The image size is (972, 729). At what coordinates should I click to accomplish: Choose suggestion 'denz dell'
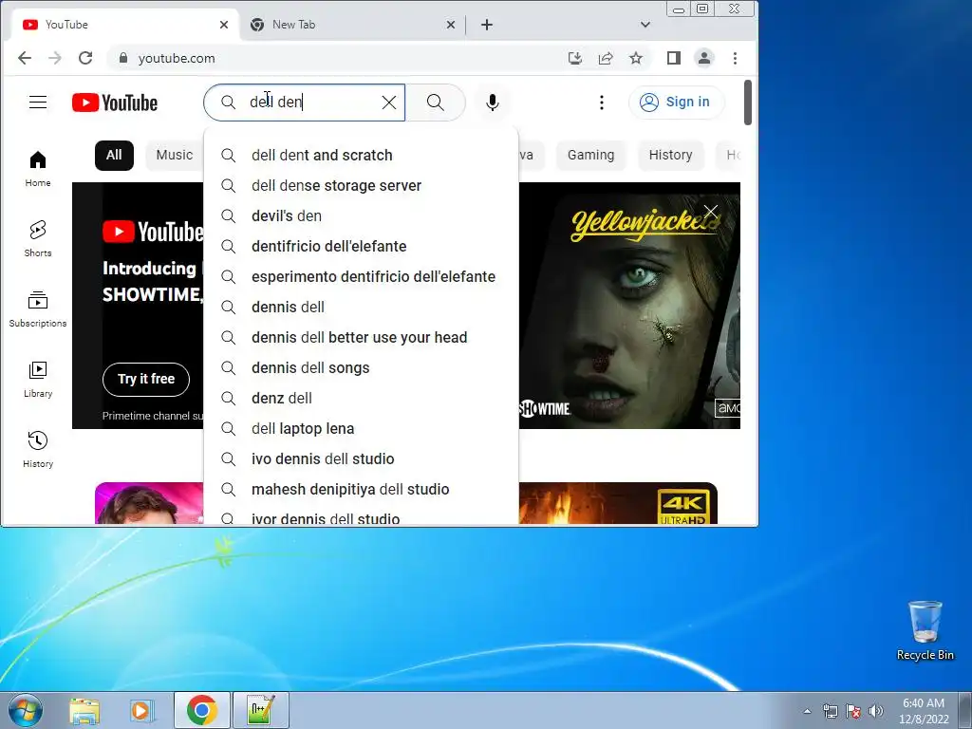[361, 398]
